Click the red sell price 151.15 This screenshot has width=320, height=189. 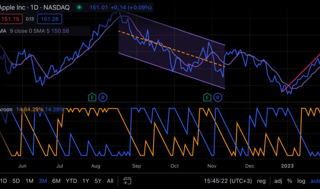(x=11, y=19)
